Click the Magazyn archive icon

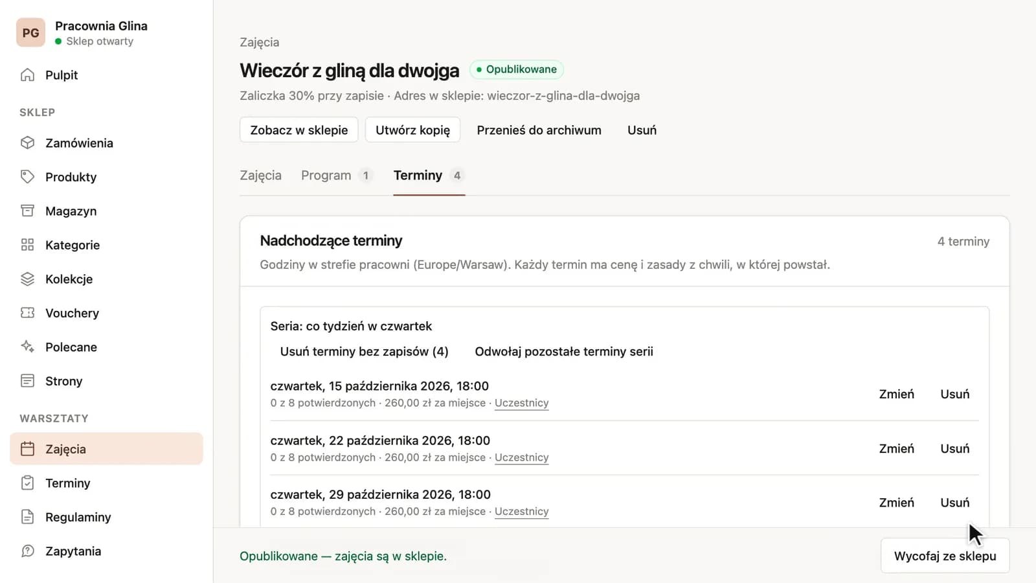click(27, 211)
